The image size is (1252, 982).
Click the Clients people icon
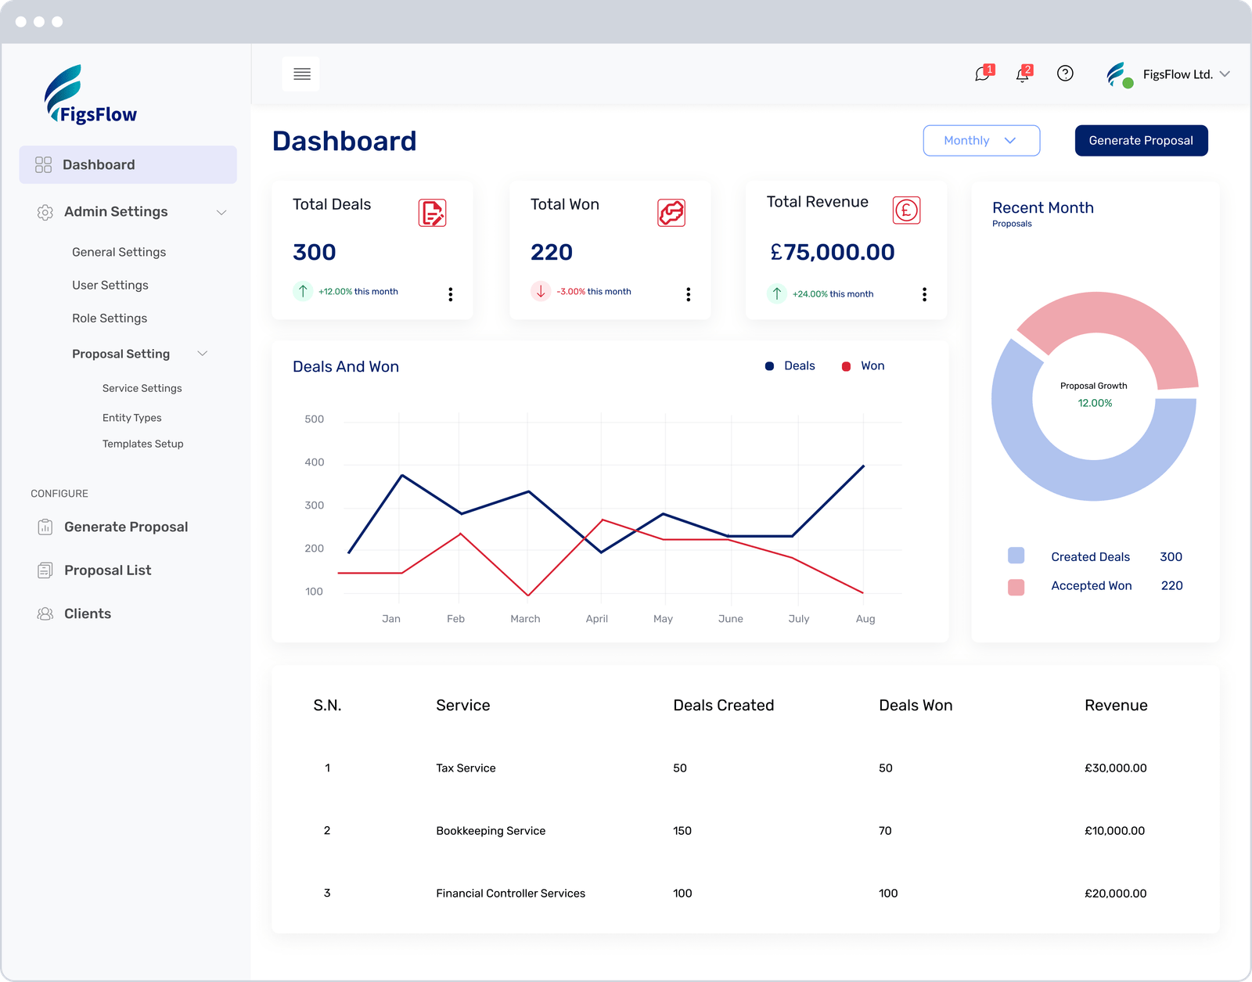pyautogui.click(x=45, y=613)
